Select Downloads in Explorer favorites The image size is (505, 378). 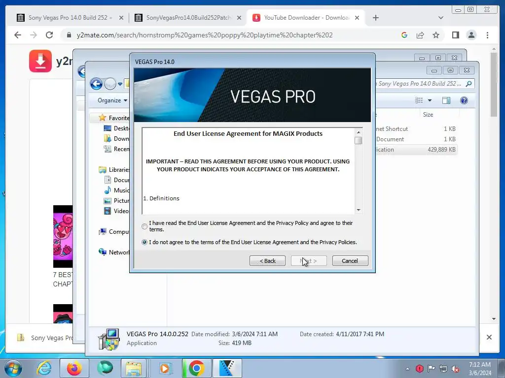coord(116,138)
